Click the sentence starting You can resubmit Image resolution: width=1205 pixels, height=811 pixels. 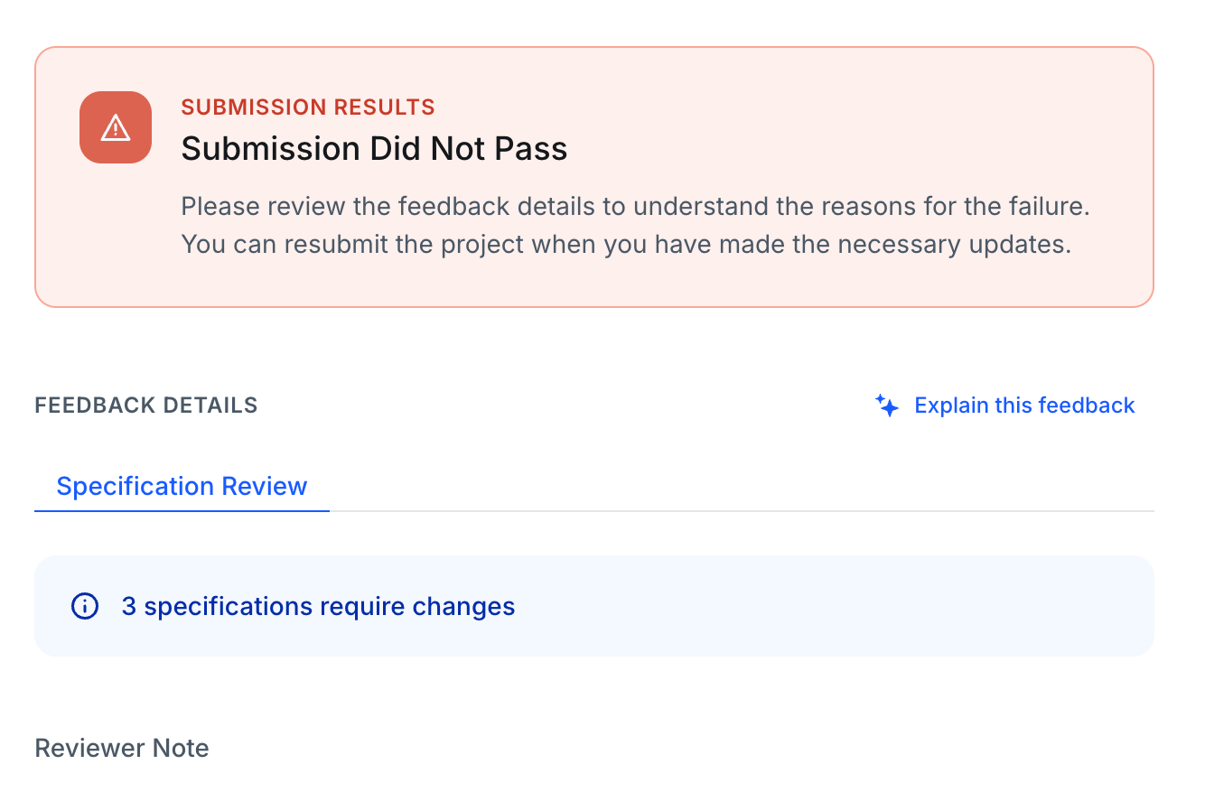tap(626, 244)
